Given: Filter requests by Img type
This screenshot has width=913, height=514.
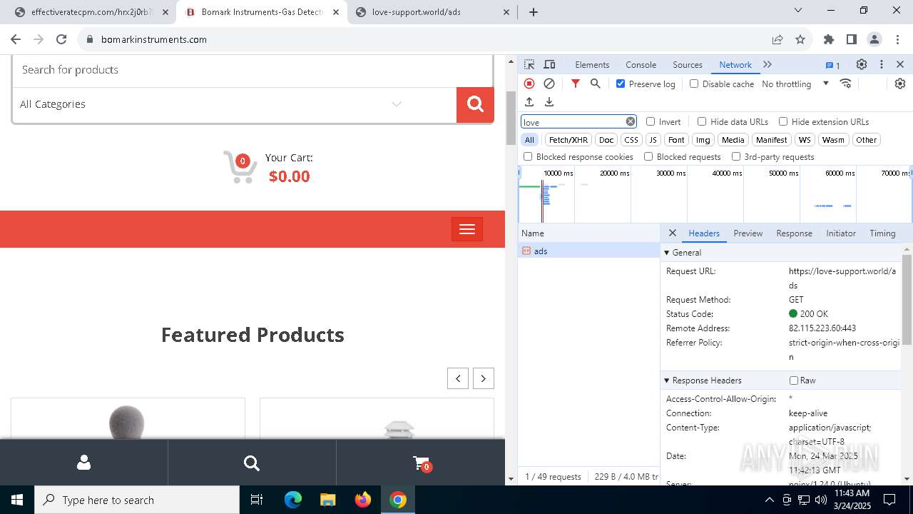Looking at the screenshot, I should (703, 140).
